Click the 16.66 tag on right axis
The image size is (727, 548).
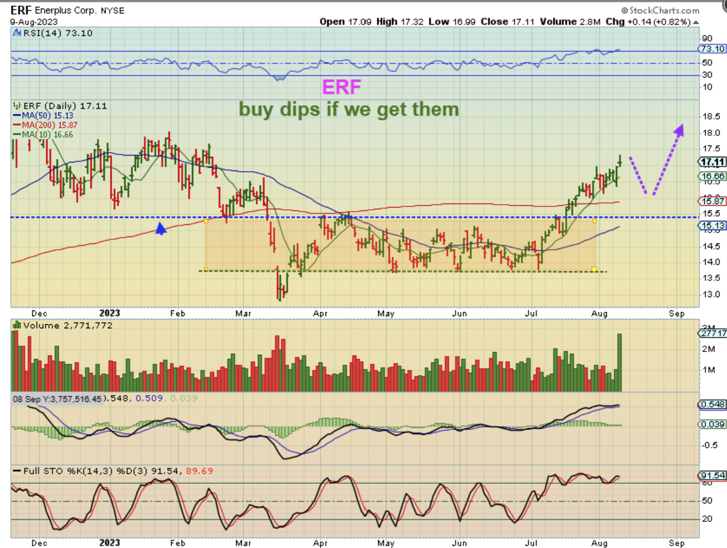[x=712, y=176]
